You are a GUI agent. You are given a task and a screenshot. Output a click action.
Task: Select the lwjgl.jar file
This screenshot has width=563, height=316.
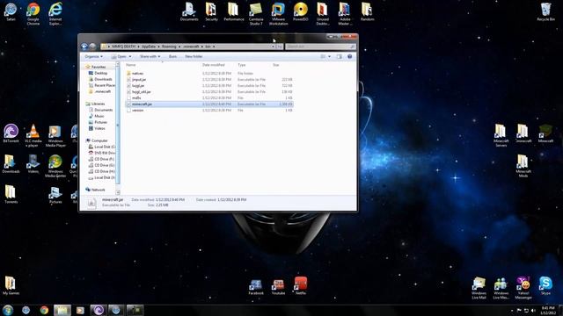click(138, 86)
